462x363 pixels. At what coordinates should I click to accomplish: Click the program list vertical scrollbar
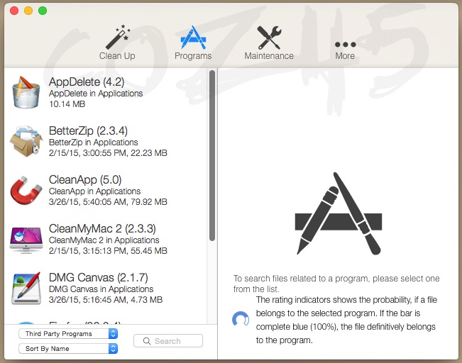coord(212,156)
